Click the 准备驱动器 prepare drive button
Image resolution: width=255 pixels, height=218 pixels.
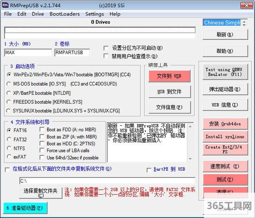24,208
